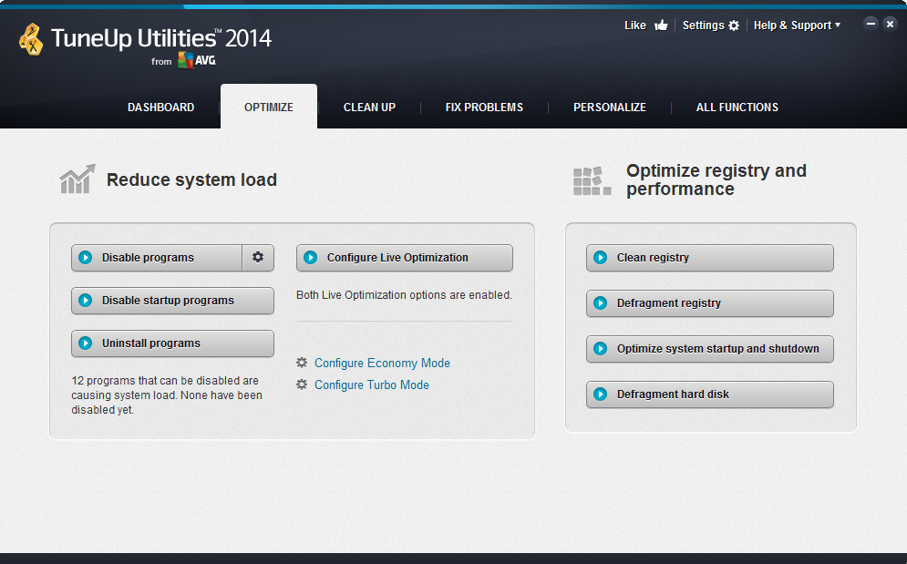
Task: Run Defragment registry
Action: point(710,303)
